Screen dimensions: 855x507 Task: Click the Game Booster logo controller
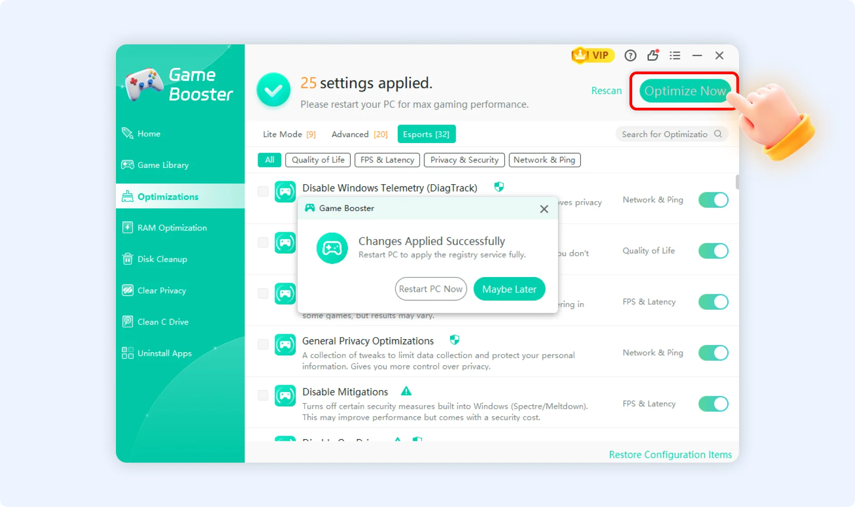point(144,84)
